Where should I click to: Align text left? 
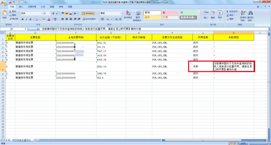click(x=63, y=19)
